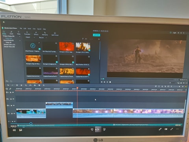
Task: Open the File menu
Action: [x=21, y=28]
